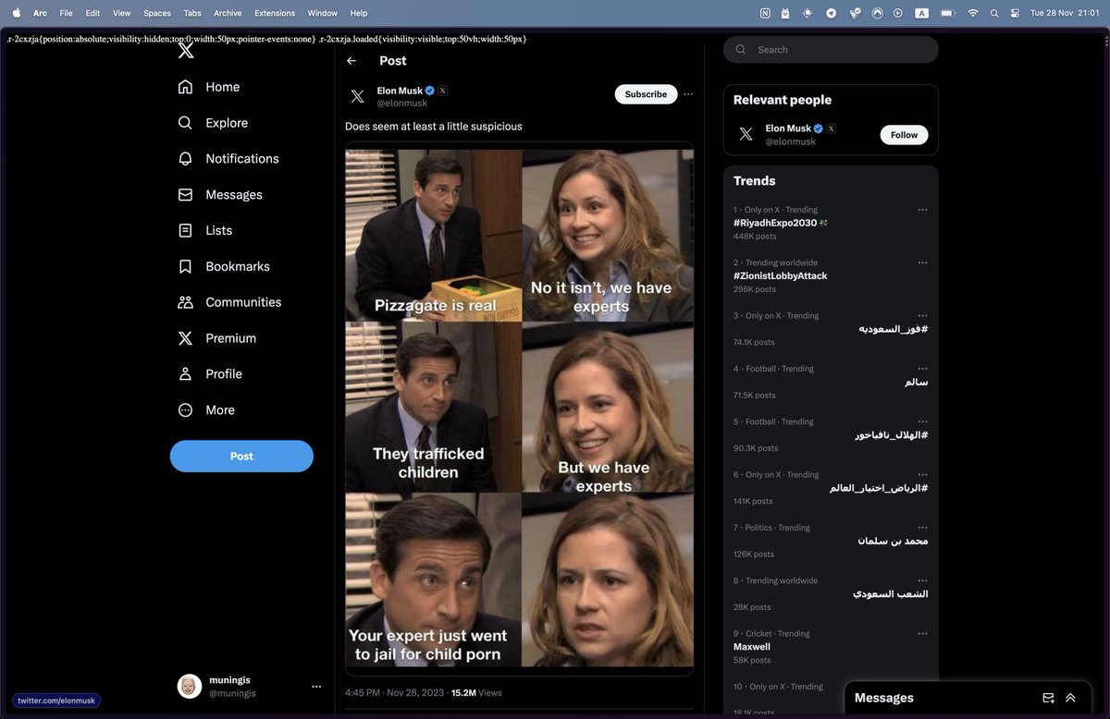Click the search field
This screenshot has width=1110, height=719.
click(x=831, y=50)
